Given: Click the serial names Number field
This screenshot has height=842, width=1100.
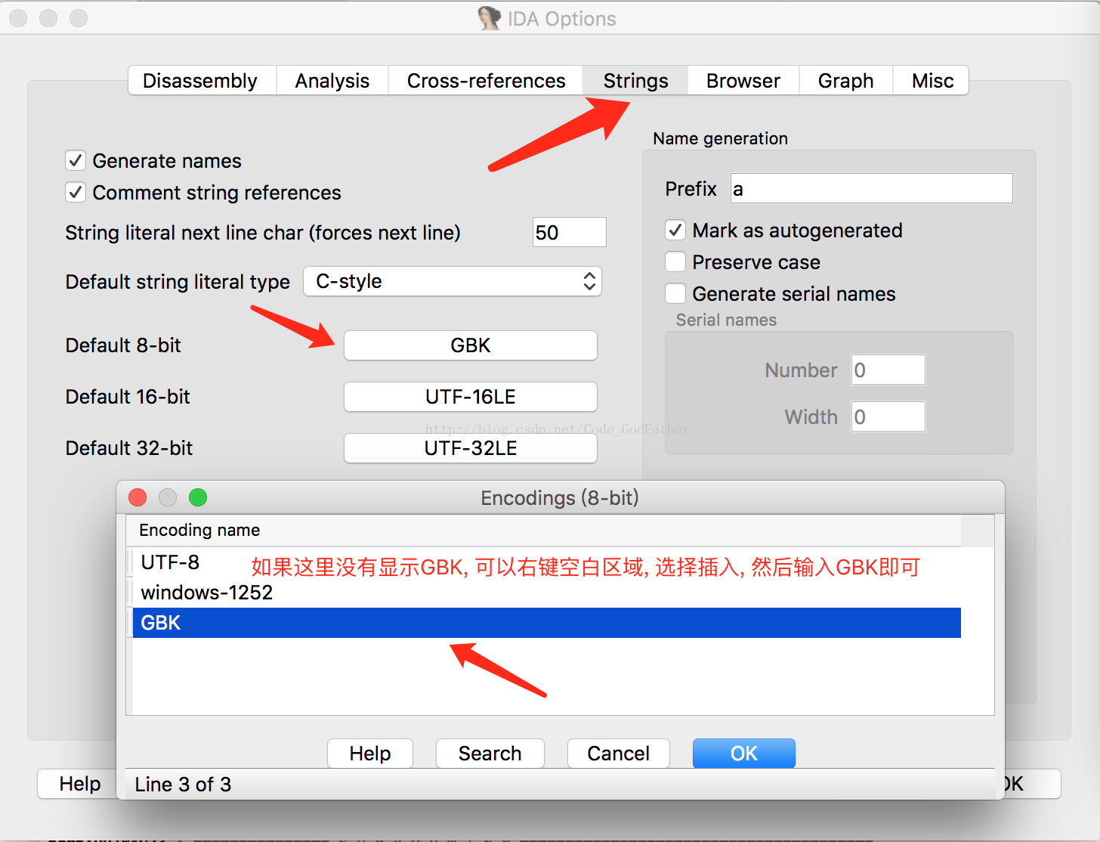Looking at the screenshot, I should (x=888, y=370).
